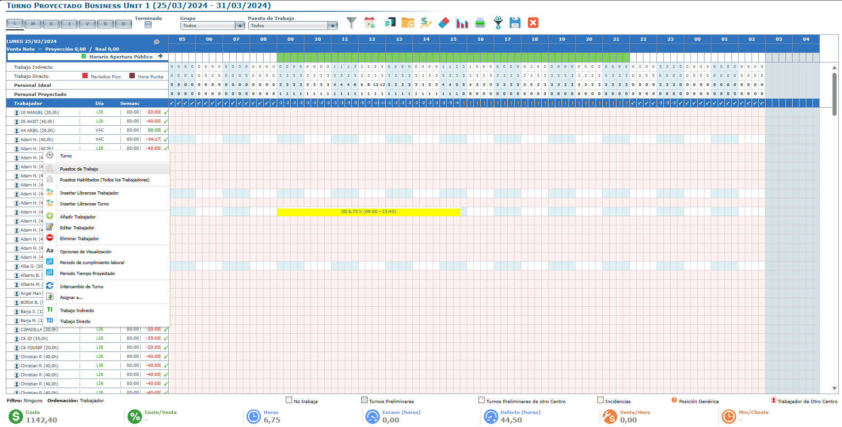The image size is (842, 427).
Task: Select Puestos Habilitados (Todos los Trabajadores)
Action: pos(107,180)
